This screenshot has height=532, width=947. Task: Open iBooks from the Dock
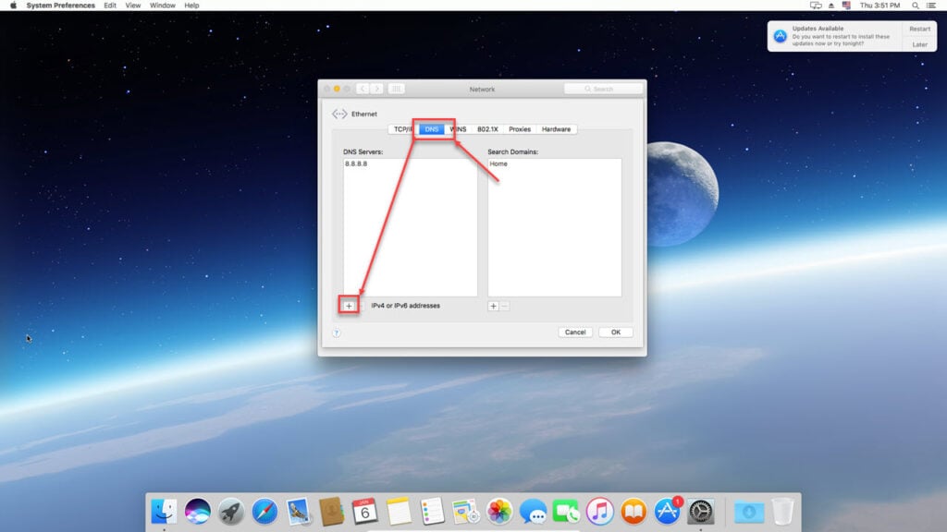click(633, 512)
